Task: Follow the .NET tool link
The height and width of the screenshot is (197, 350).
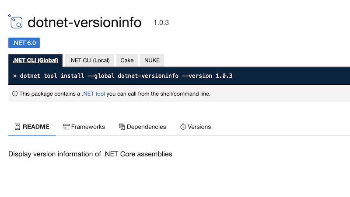Action: (93, 94)
